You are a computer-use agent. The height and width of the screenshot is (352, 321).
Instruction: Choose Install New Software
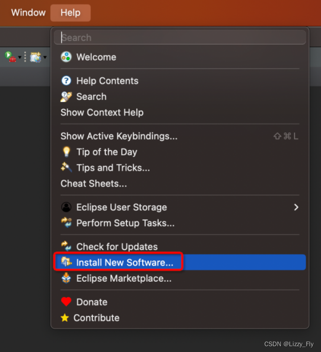coord(180,262)
